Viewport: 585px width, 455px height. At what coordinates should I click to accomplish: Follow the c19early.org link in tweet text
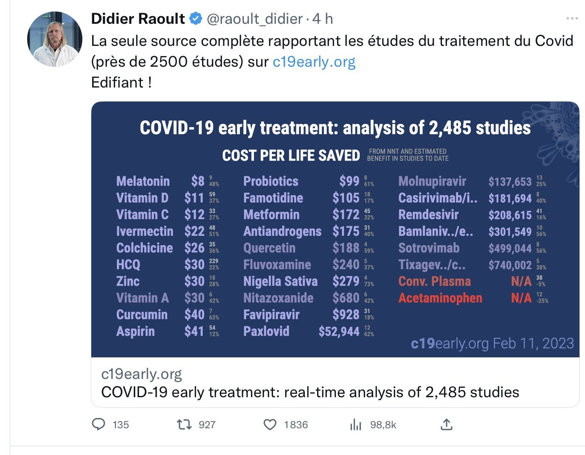coord(314,62)
